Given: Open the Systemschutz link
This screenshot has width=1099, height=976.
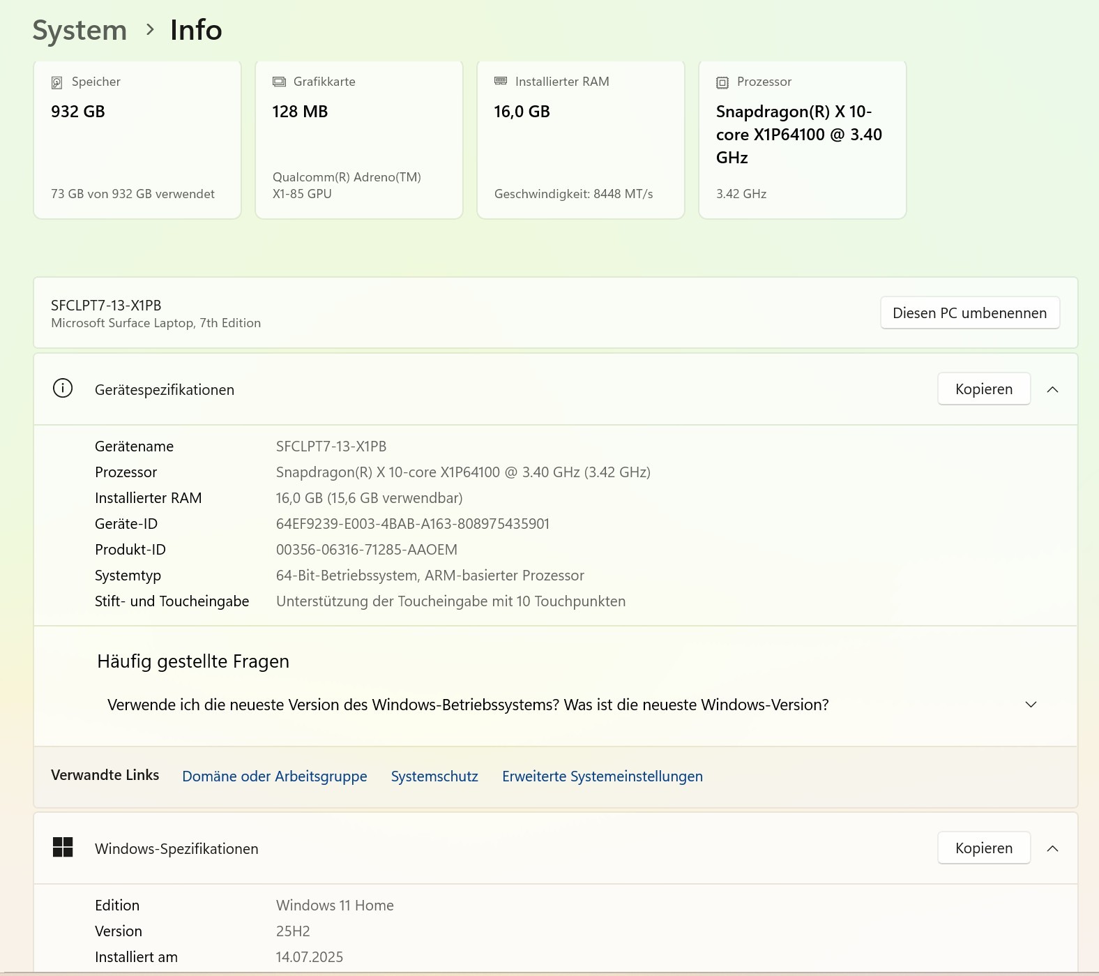Looking at the screenshot, I should tap(434, 776).
